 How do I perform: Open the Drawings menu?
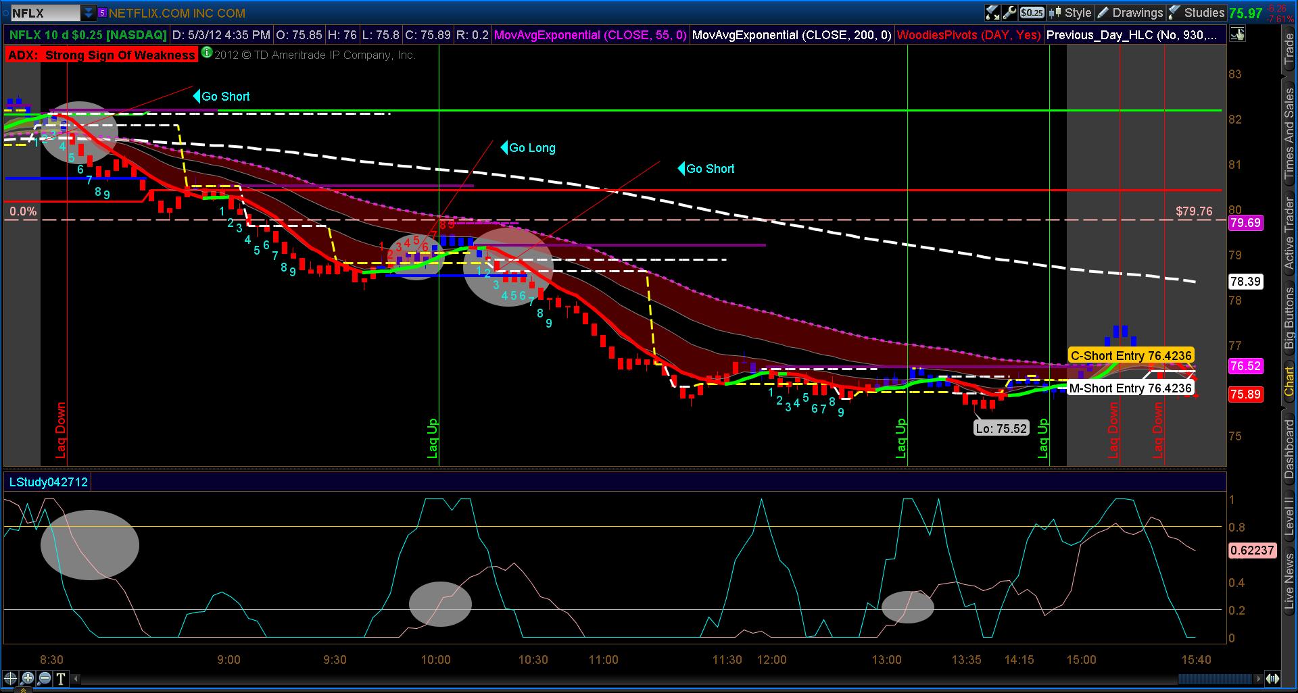pos(1130,13)
